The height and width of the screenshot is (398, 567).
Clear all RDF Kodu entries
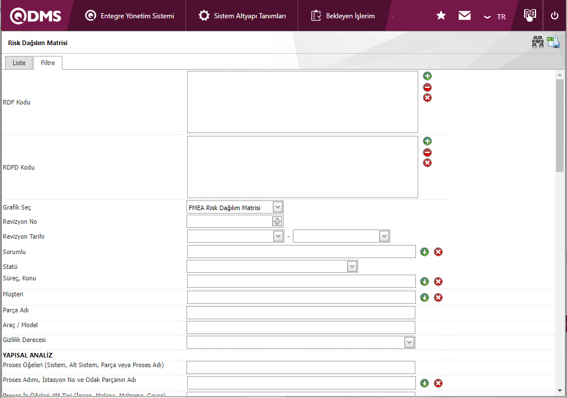tap(427, 98)
